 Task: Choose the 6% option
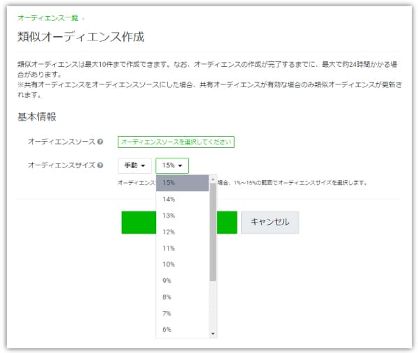click(183, 330)
